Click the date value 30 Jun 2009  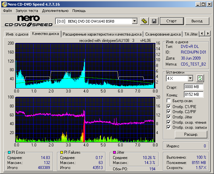coord(191,58)
